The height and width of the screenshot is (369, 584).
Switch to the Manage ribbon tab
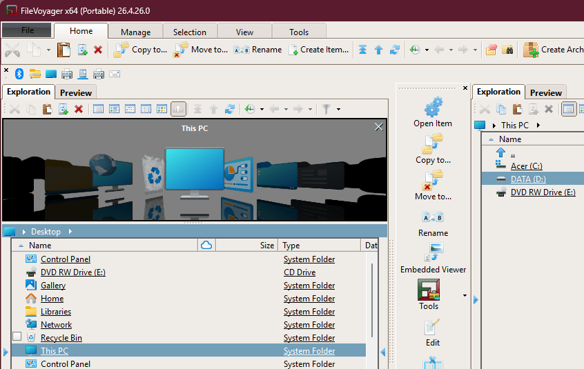pyautogui.click(x=135, y=32)
